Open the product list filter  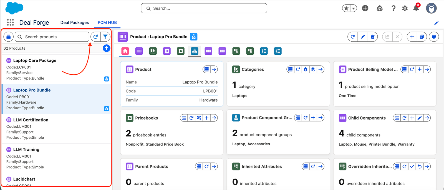(x=105, y=37)
